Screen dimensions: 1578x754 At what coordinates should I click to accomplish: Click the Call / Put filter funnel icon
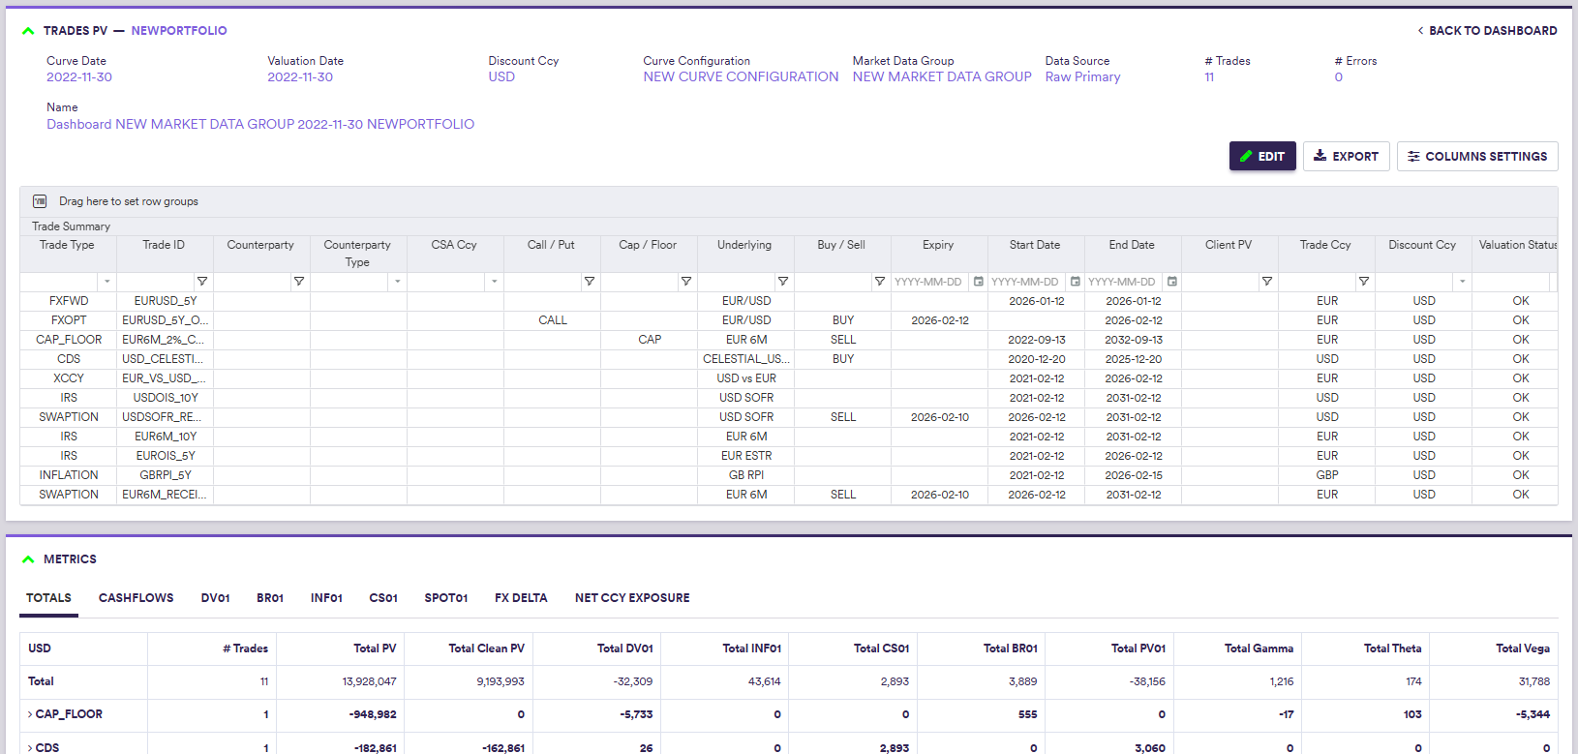pos(590,282)
